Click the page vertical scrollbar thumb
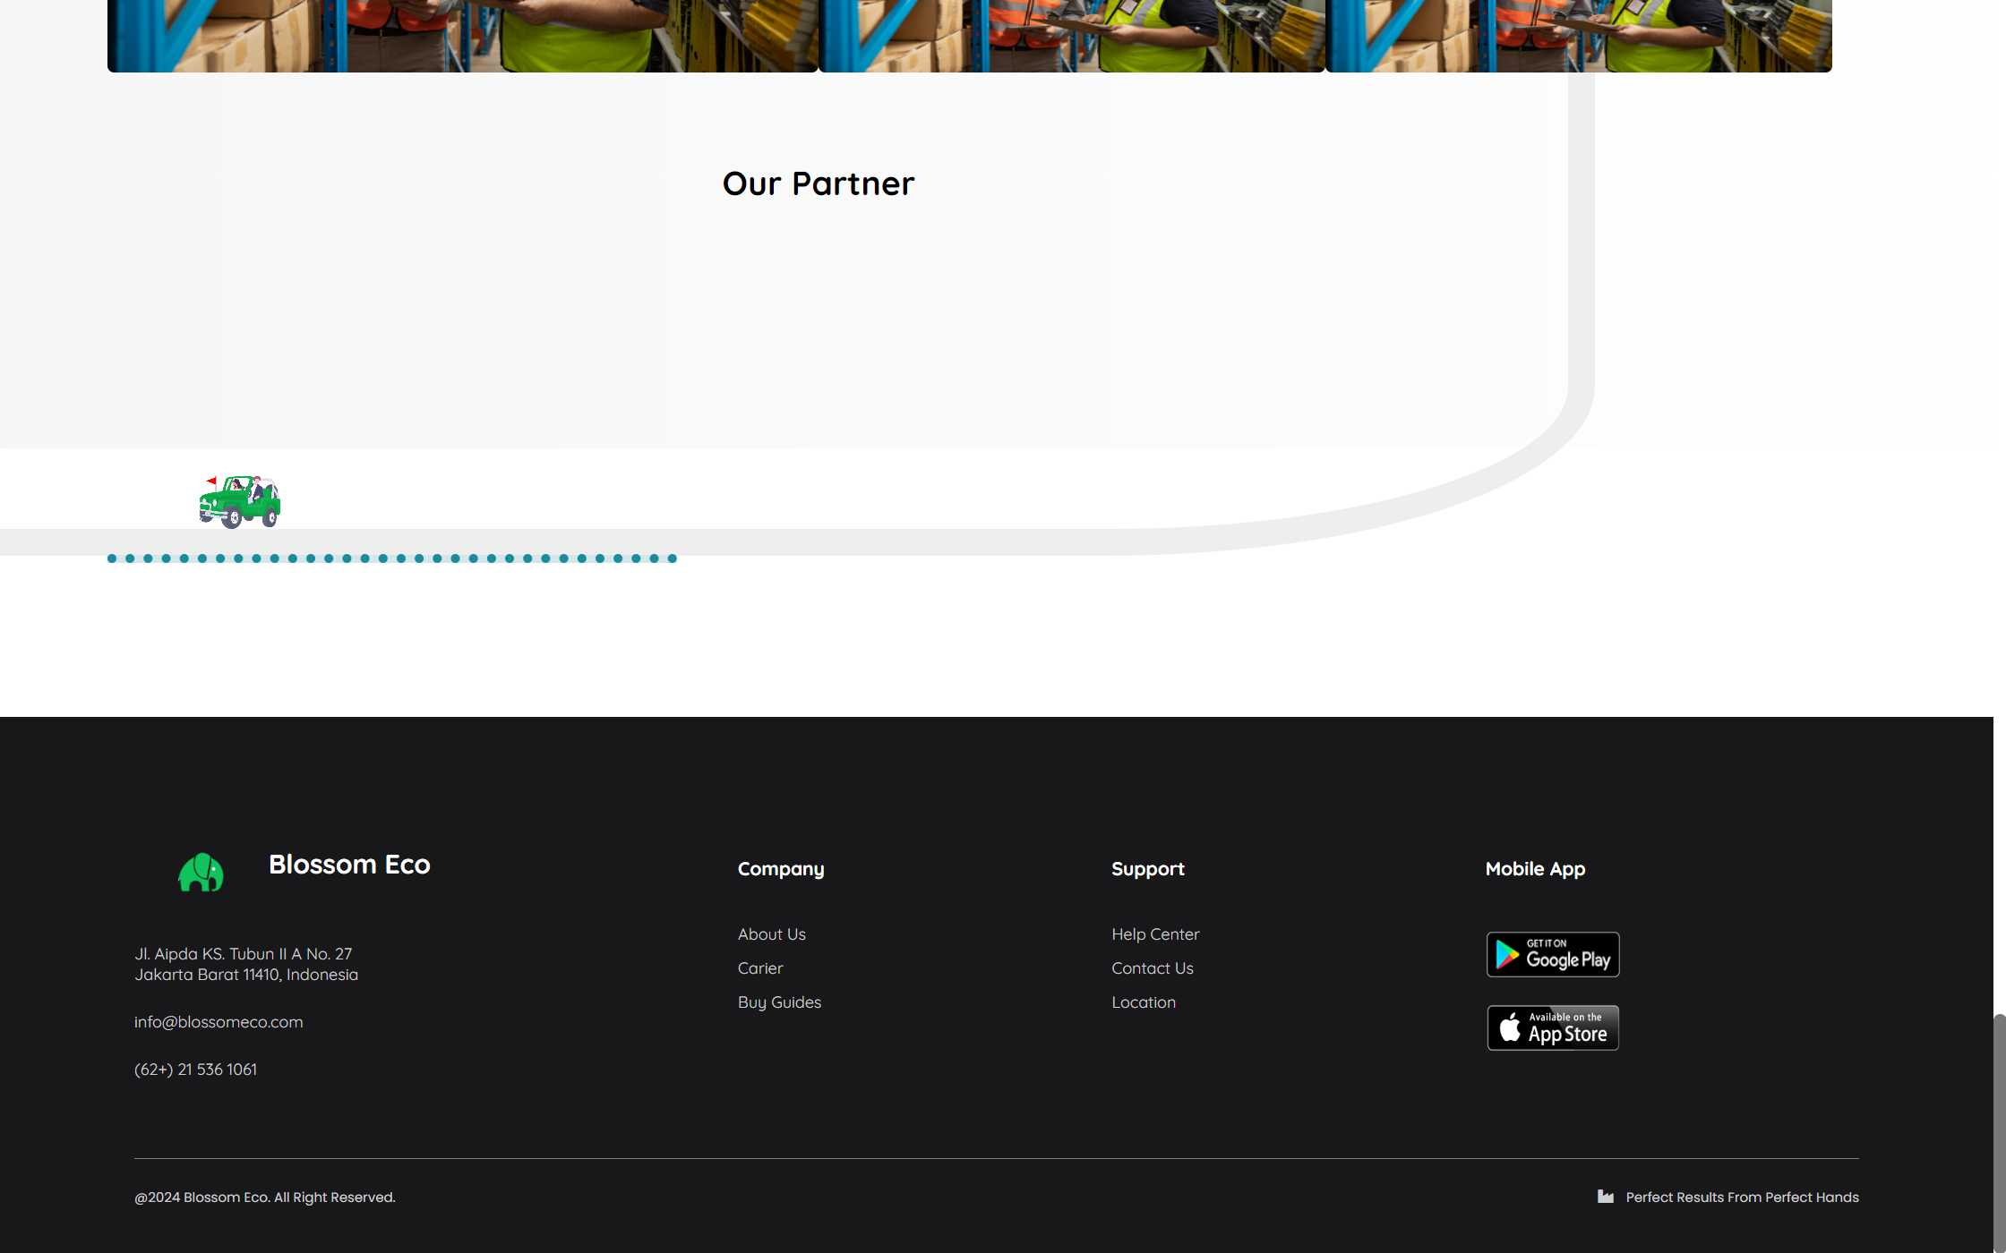 (x=1999, y=1132)
